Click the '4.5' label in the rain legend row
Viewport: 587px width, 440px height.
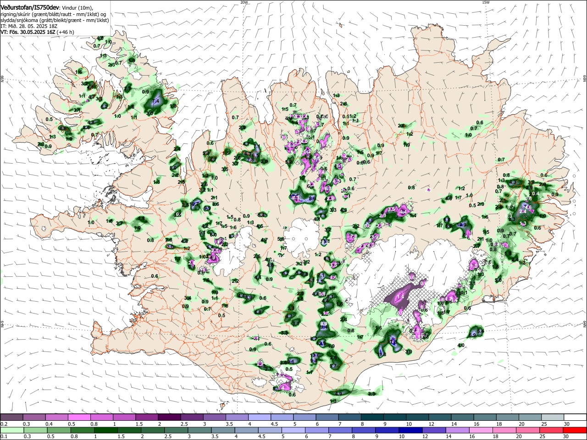tap(261, 436)
